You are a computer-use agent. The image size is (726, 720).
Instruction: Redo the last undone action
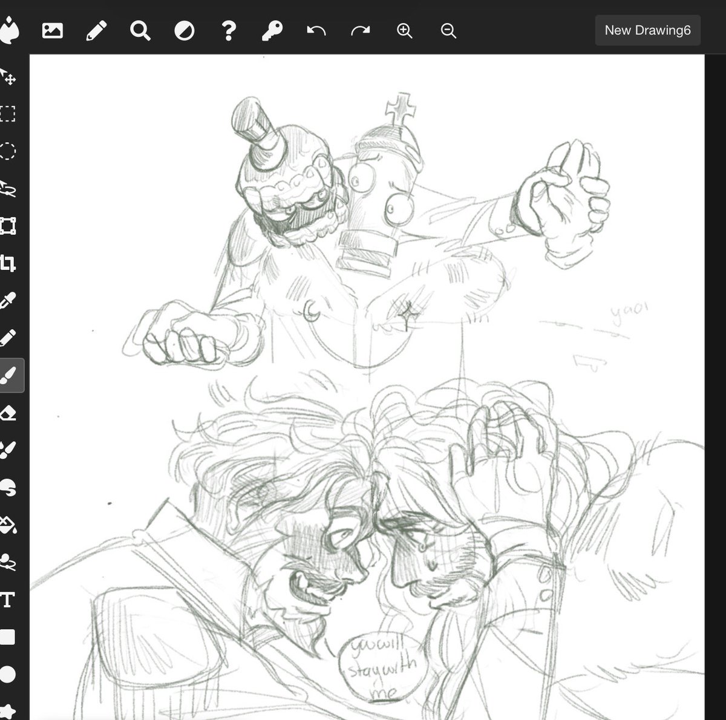(x=361, y=30)
